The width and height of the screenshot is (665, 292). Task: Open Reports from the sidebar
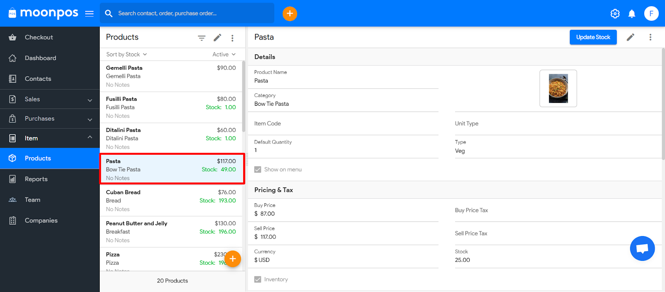pos(36,179)
